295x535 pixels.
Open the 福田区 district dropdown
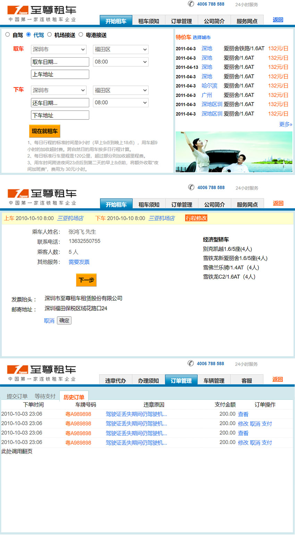120,49
